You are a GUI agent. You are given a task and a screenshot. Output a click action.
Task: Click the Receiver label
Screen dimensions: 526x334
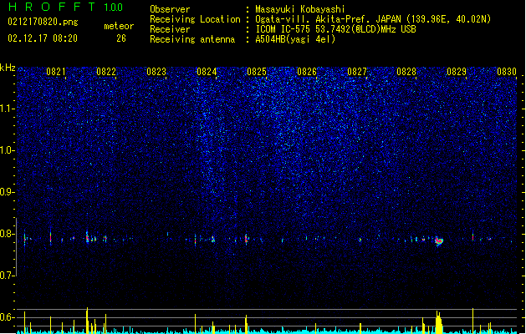click(170, 29)
